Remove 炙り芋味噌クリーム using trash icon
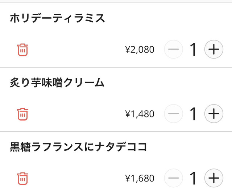Screen dimensions: 232x192 (22, 114)
